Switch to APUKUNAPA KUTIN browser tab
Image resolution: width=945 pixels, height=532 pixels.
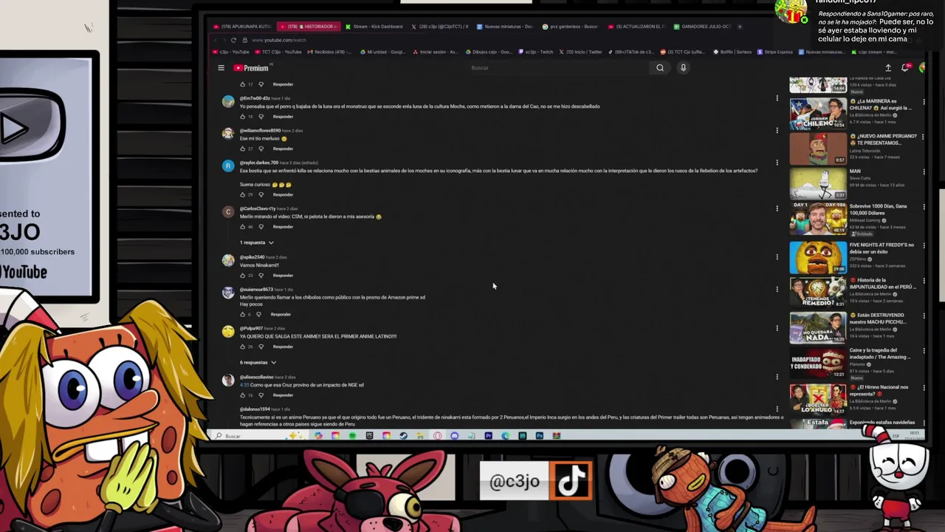click(x=242, y=27)
